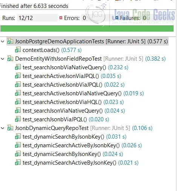Screen dimensions: 177x191
Task: Click the JsonbDynamicQueryRepoTest test suite icon
Action: [10, 128]
